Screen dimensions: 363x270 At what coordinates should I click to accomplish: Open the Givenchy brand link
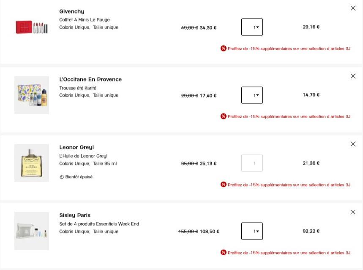72,11
